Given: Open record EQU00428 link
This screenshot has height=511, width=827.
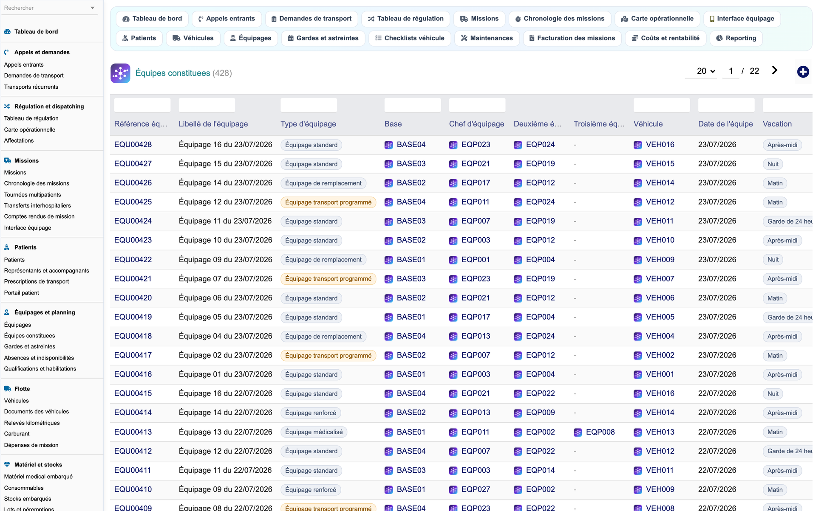Looking at the screenshot, I should click(x=133, y=145).
